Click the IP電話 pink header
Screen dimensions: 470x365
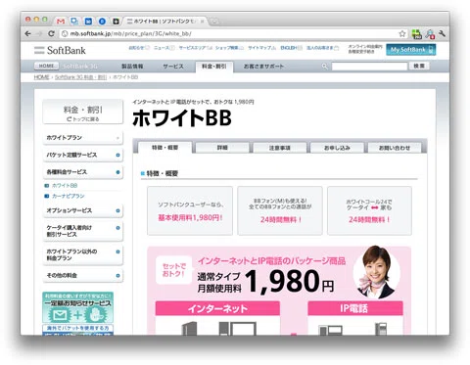(x=355, y=308)
